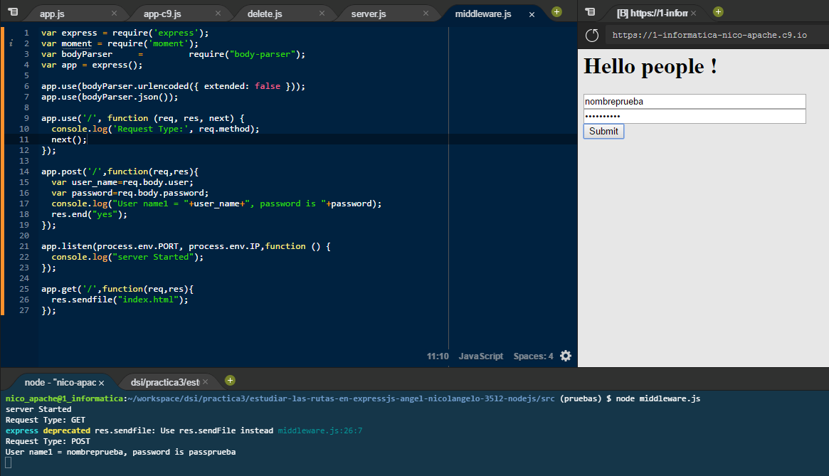
Task: Click the require('moment') code on line 2
Action: click(153, 43)
